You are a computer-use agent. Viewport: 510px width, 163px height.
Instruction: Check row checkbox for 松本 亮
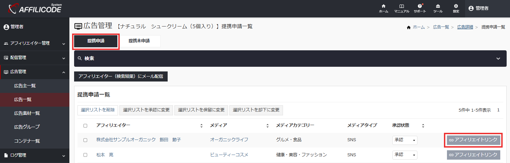[x=85, y=155]
